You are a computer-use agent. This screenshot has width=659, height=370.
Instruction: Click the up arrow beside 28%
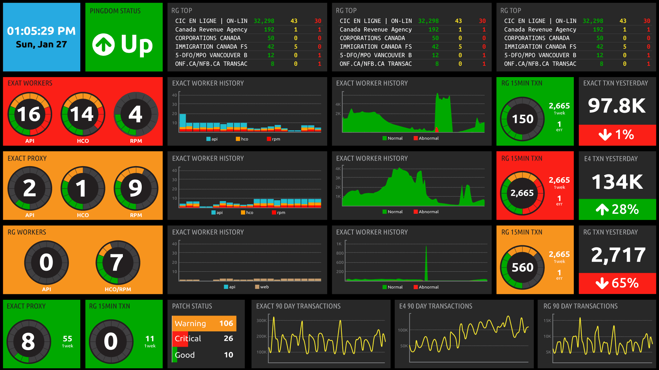tap(602, 209)
